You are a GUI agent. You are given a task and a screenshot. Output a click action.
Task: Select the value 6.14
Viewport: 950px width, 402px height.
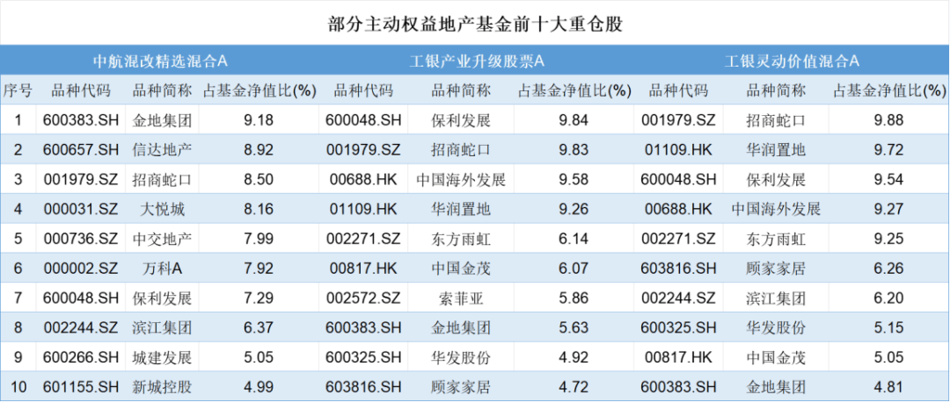(x=574, y=240)
